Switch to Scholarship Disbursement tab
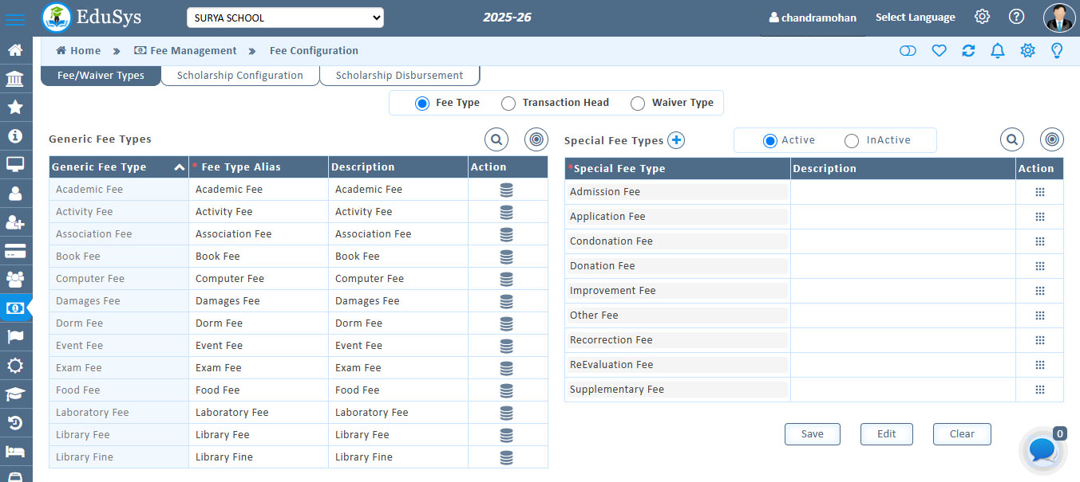 coord(399,76)
